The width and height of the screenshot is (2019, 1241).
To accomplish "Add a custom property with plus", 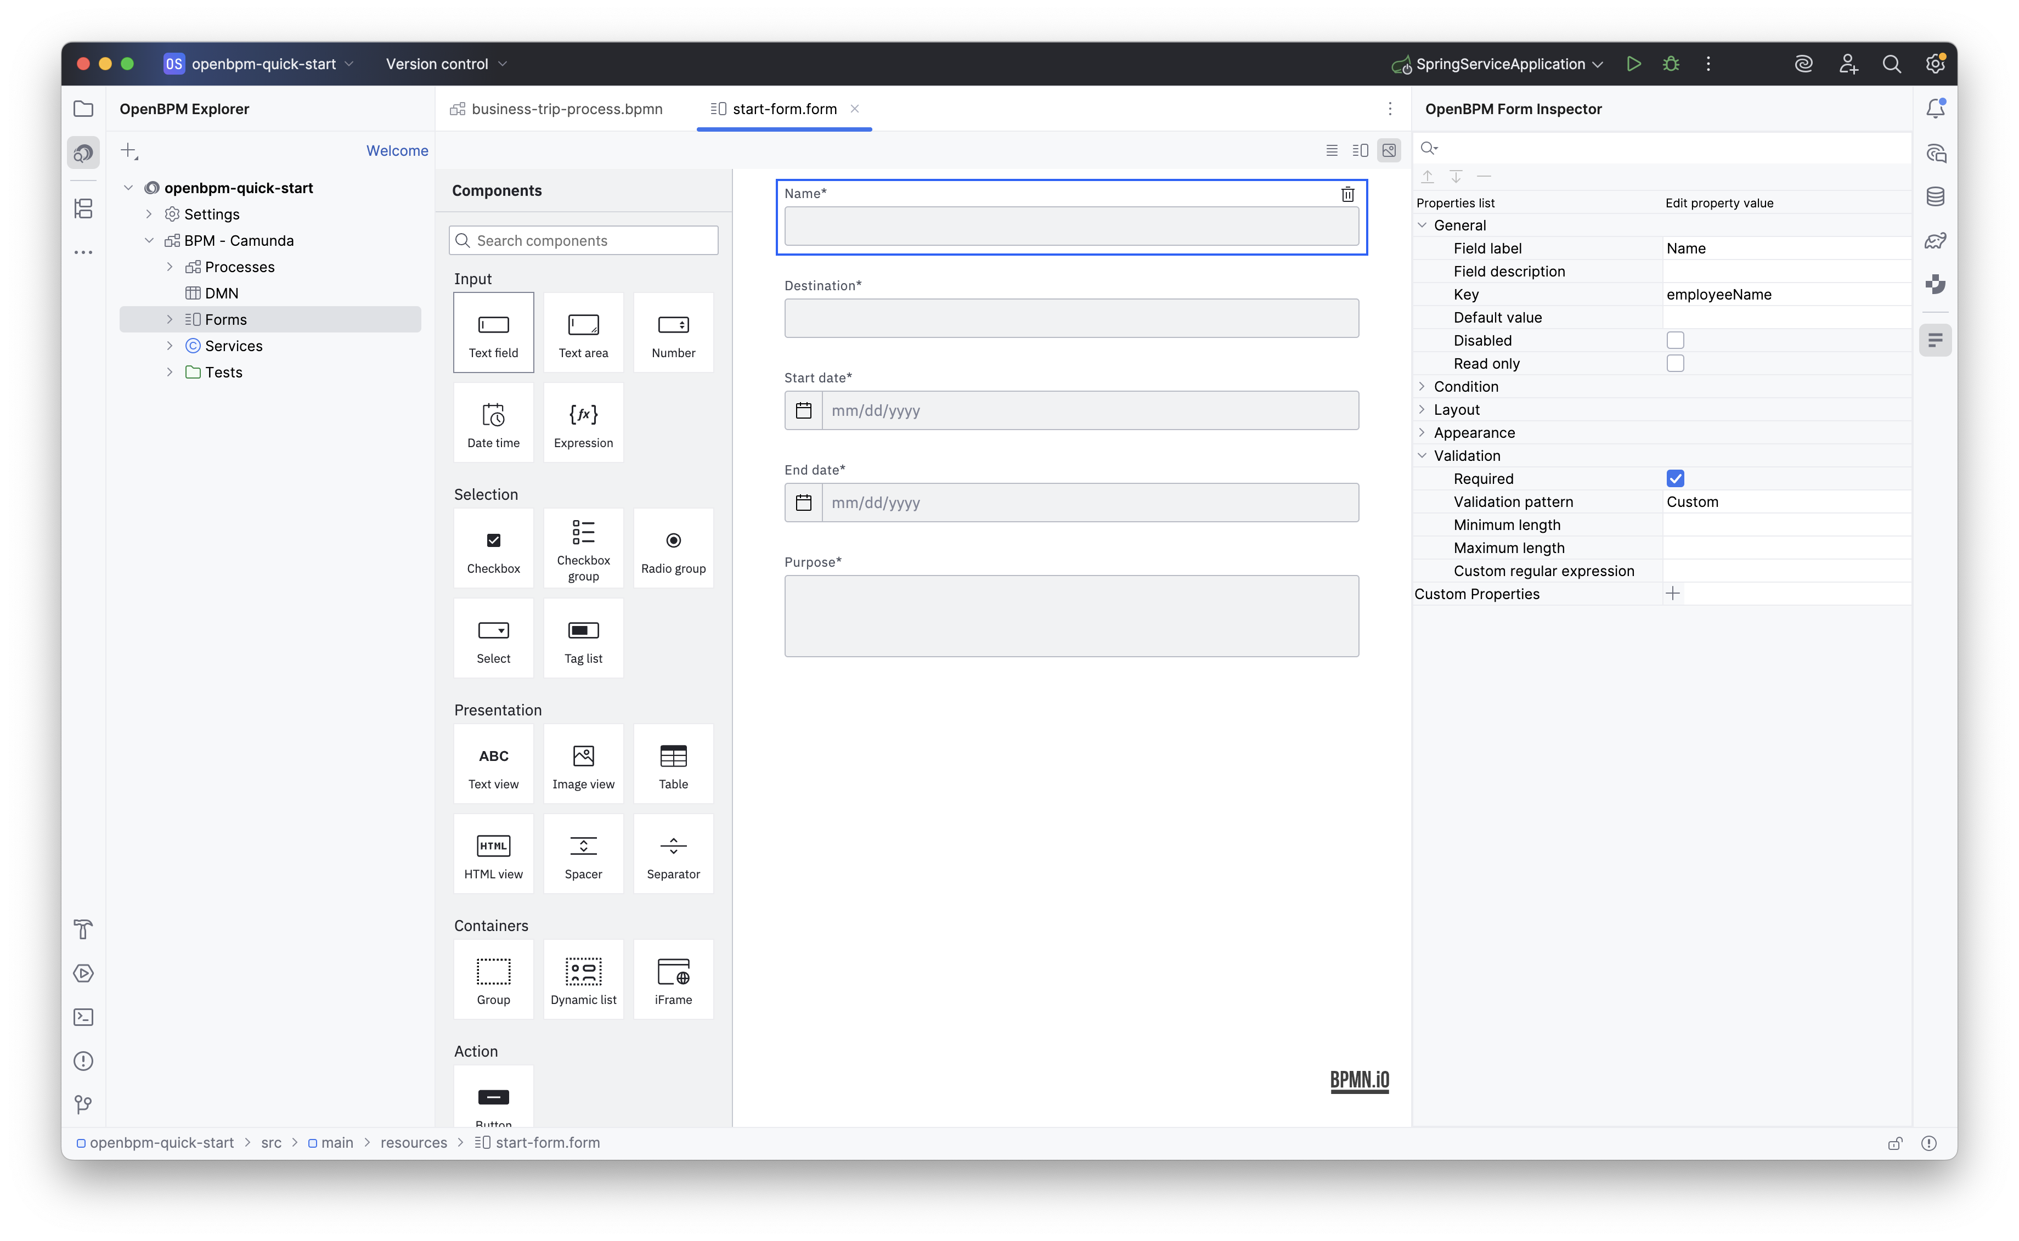I will tap(1673, 594).
